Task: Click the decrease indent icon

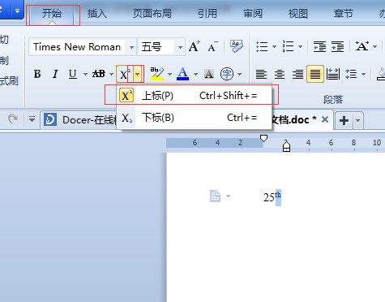Action: coord(319,46)
